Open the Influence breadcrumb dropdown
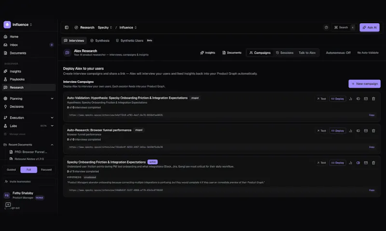The image size is (386, 231). point(128,27)
